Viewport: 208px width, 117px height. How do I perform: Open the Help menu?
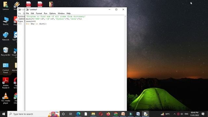click(x=69, y=13)
